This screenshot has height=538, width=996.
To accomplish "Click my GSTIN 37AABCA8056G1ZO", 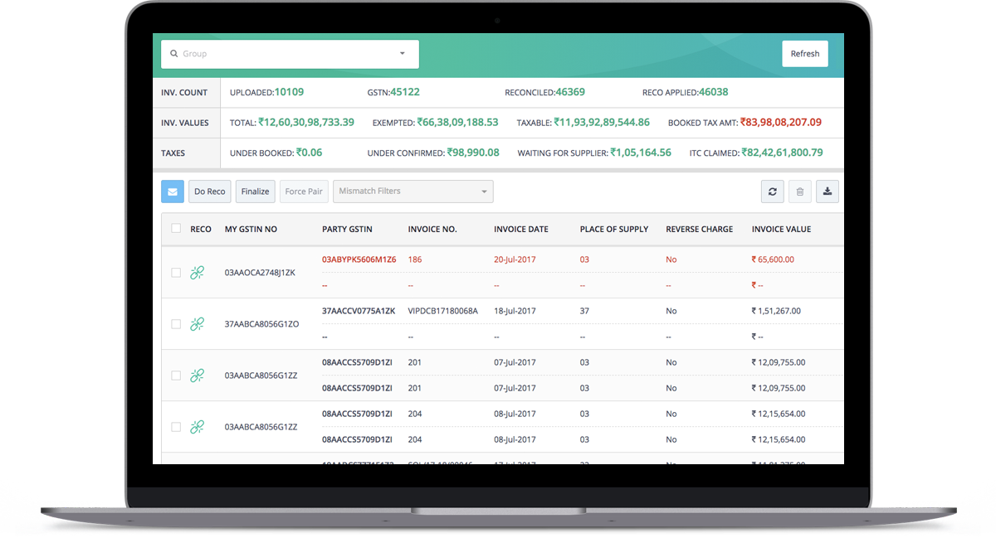I will (x=261, y=324).
